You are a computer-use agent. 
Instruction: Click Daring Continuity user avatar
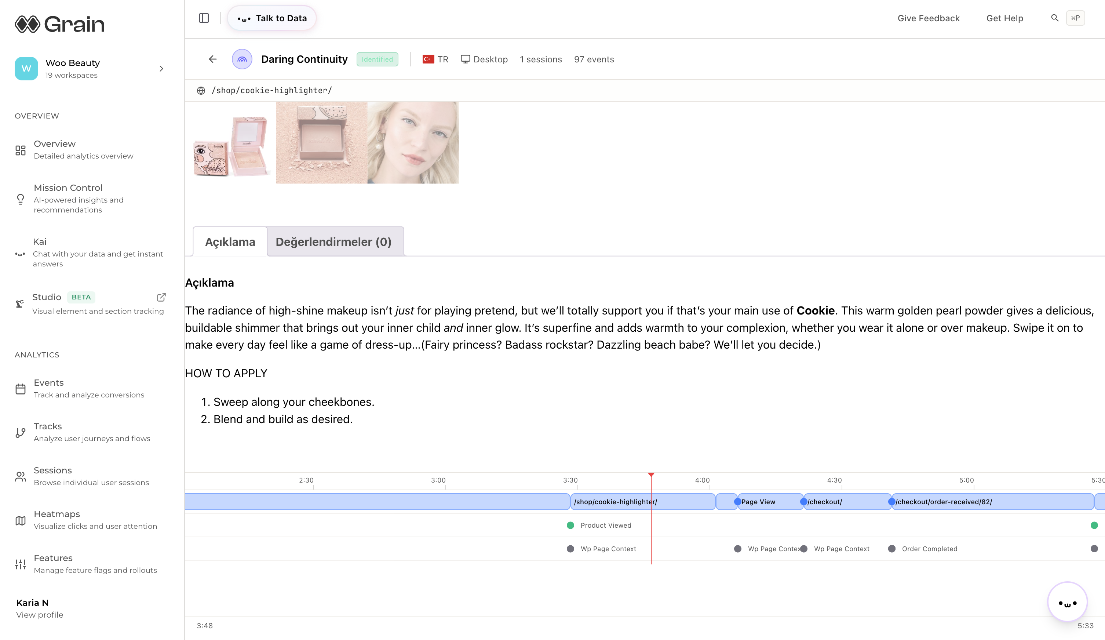click(x=242, y=59)
